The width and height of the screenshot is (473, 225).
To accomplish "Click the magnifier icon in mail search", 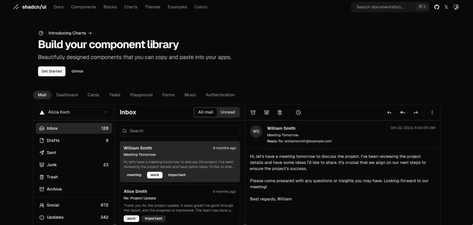I will tap(125, 131).
